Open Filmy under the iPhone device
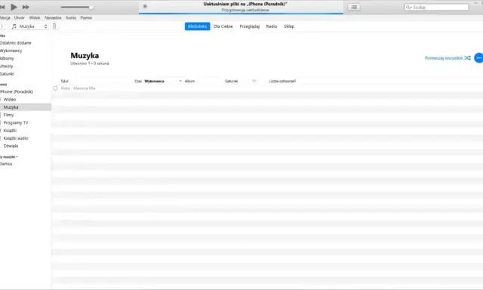This screenshot has height=290, width=483. 8,115
